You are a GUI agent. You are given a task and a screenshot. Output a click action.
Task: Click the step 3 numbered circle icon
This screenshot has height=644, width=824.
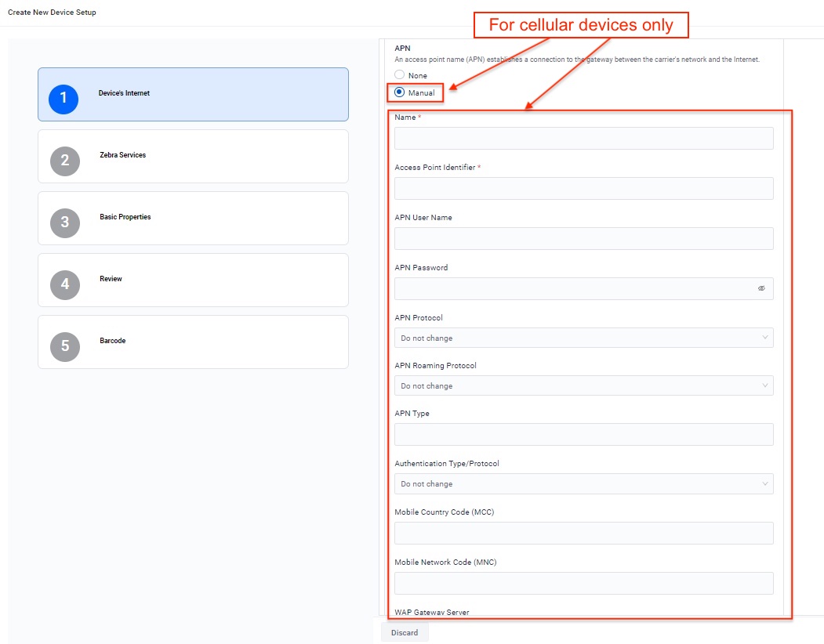65,223
